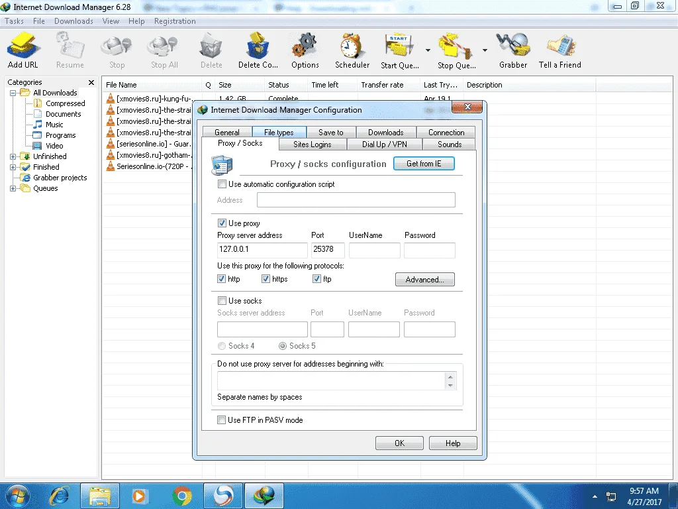Click the Stop Queue icon
This screenshot has width=678, height=509.
[x=455, y=46]
